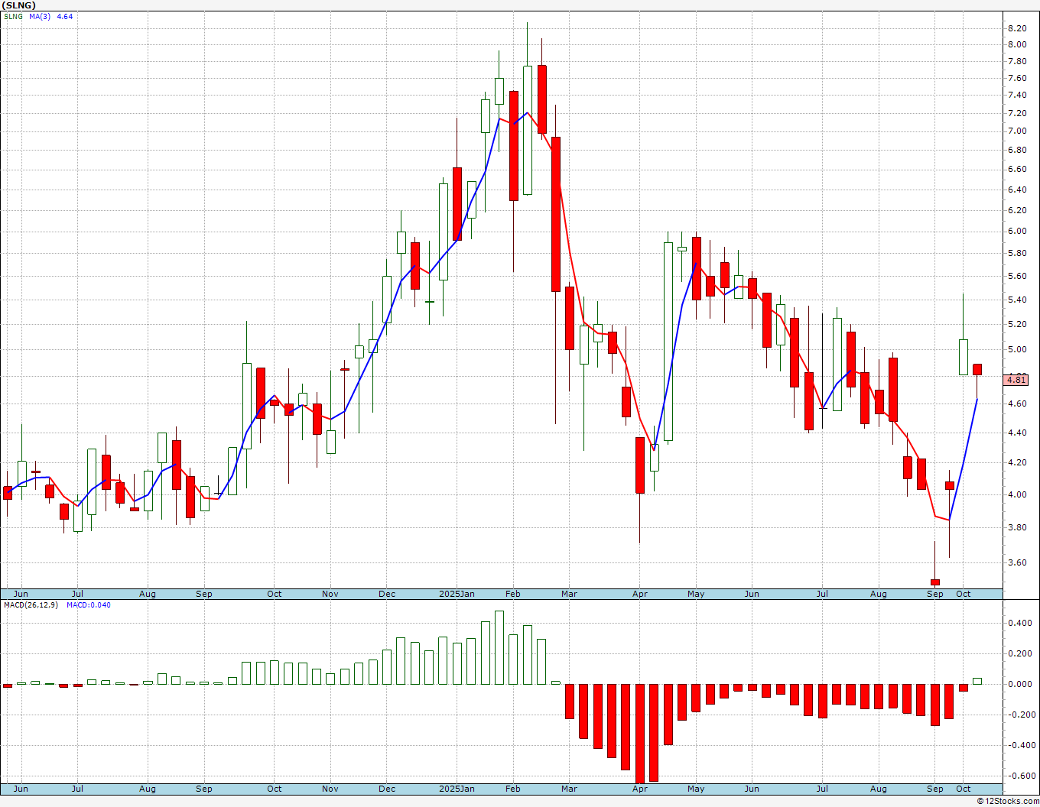Select the MA(3) indicator label
The height and width of the screenshot is (807, 1040).
coord(40,16)
